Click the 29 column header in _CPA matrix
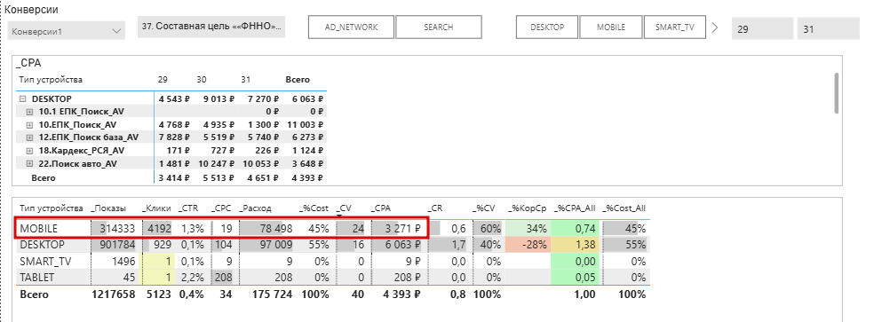Screen dimensions: 874x322 click(163, 80)
